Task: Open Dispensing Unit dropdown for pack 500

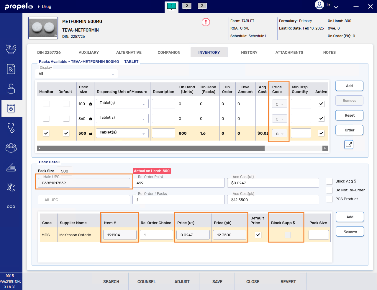Action: (122, 133)
